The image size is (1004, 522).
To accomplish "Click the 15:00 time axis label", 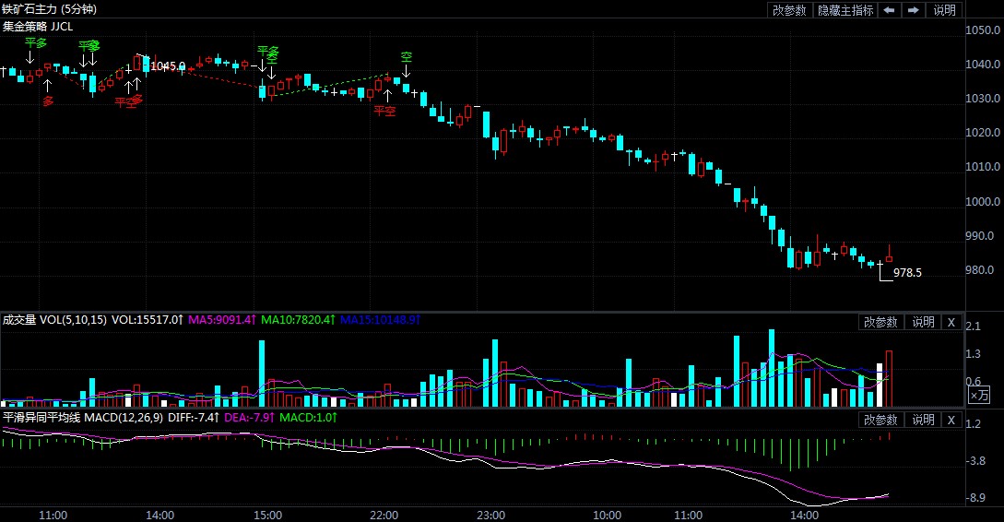I will 267,515.
